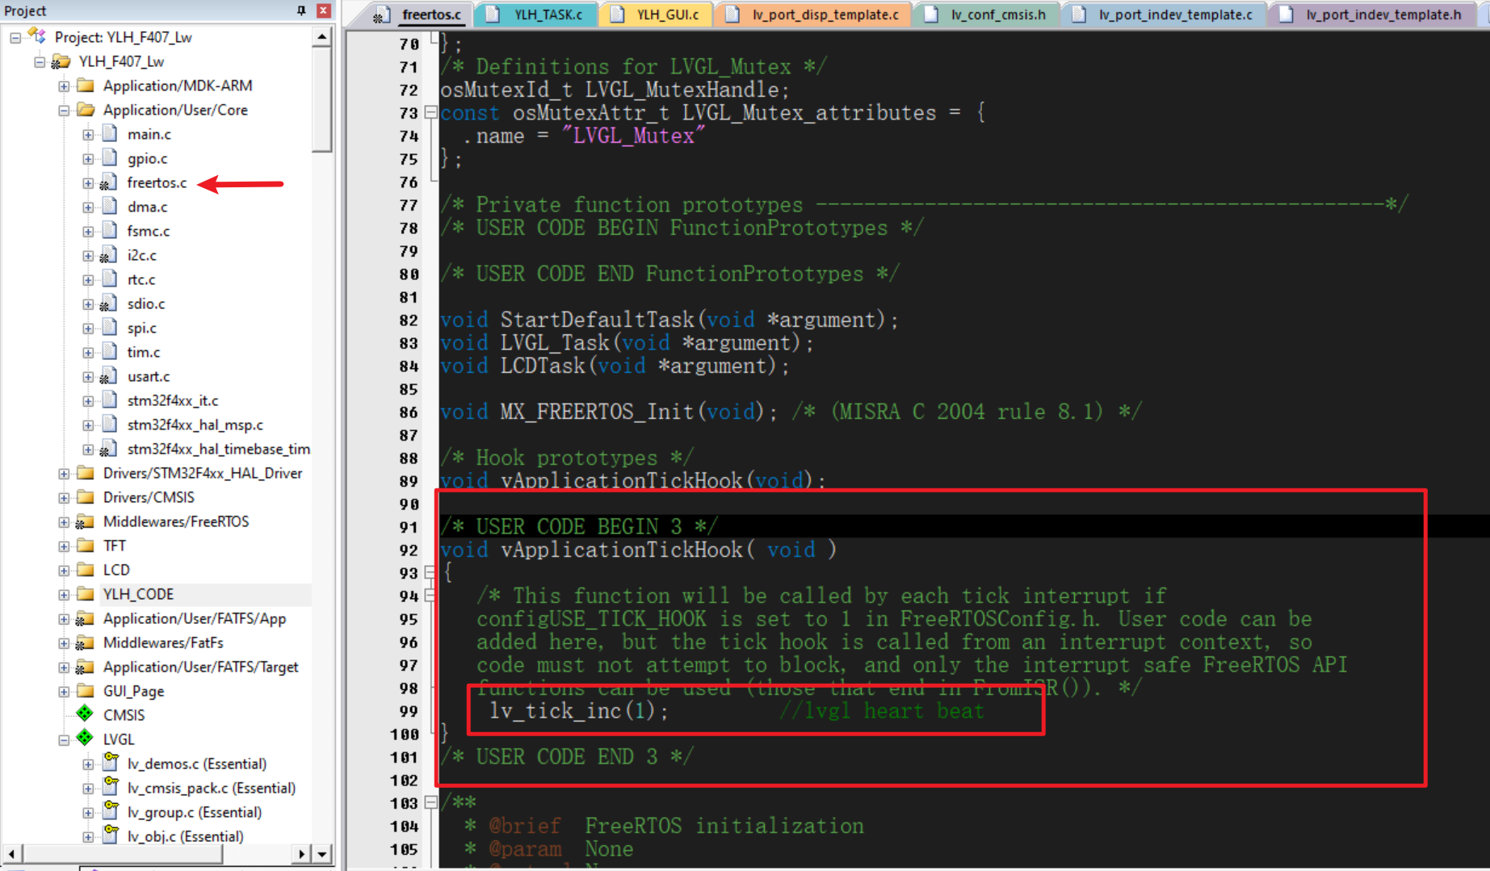
Task: Collapse function body fold at line 93
Action: pos(430,572)
